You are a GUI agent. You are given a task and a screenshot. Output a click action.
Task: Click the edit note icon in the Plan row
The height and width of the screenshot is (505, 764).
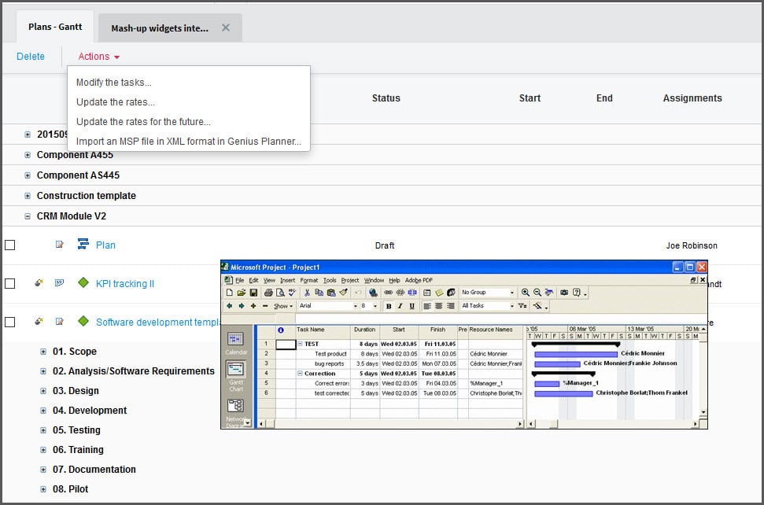(60, 245)
